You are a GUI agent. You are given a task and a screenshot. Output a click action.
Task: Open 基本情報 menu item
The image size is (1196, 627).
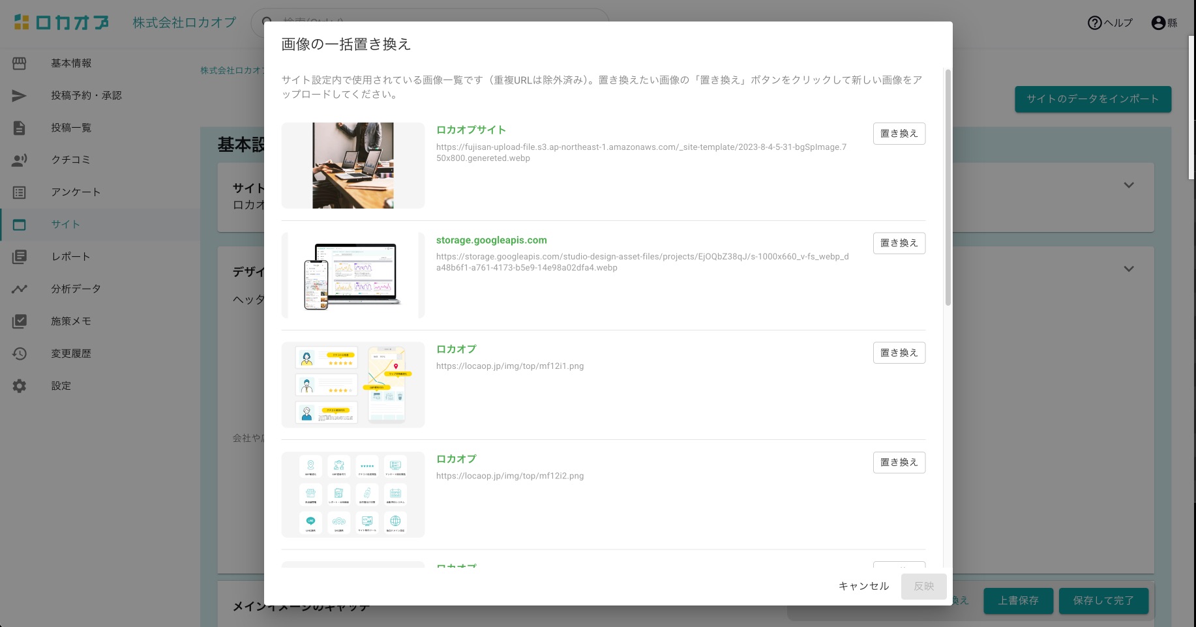tap(100, 63)
